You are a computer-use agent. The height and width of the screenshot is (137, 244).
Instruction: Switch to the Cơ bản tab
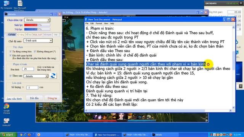(12, 35)
